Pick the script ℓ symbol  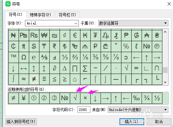(136, 46)
